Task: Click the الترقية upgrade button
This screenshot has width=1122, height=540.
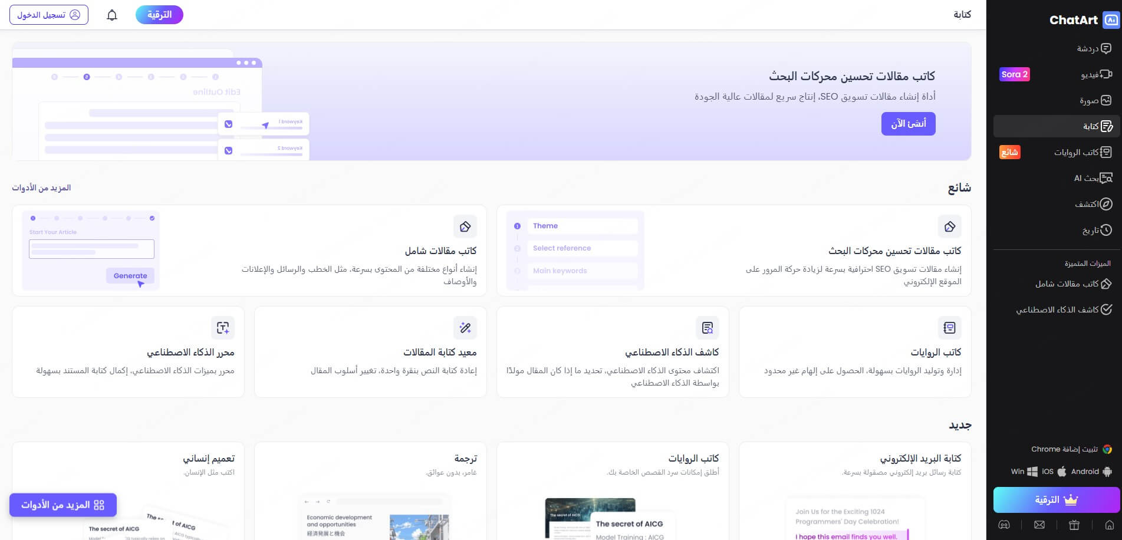Action: 159,15
